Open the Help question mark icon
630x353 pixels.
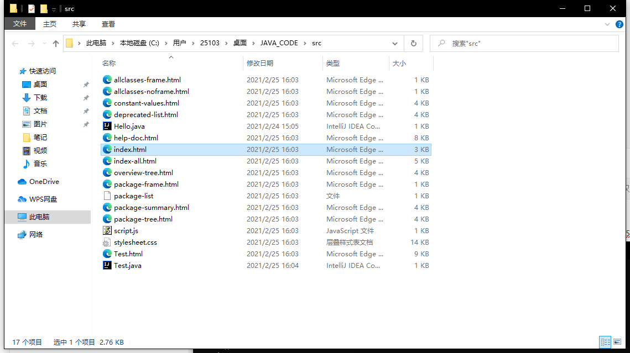click(619, 24)
